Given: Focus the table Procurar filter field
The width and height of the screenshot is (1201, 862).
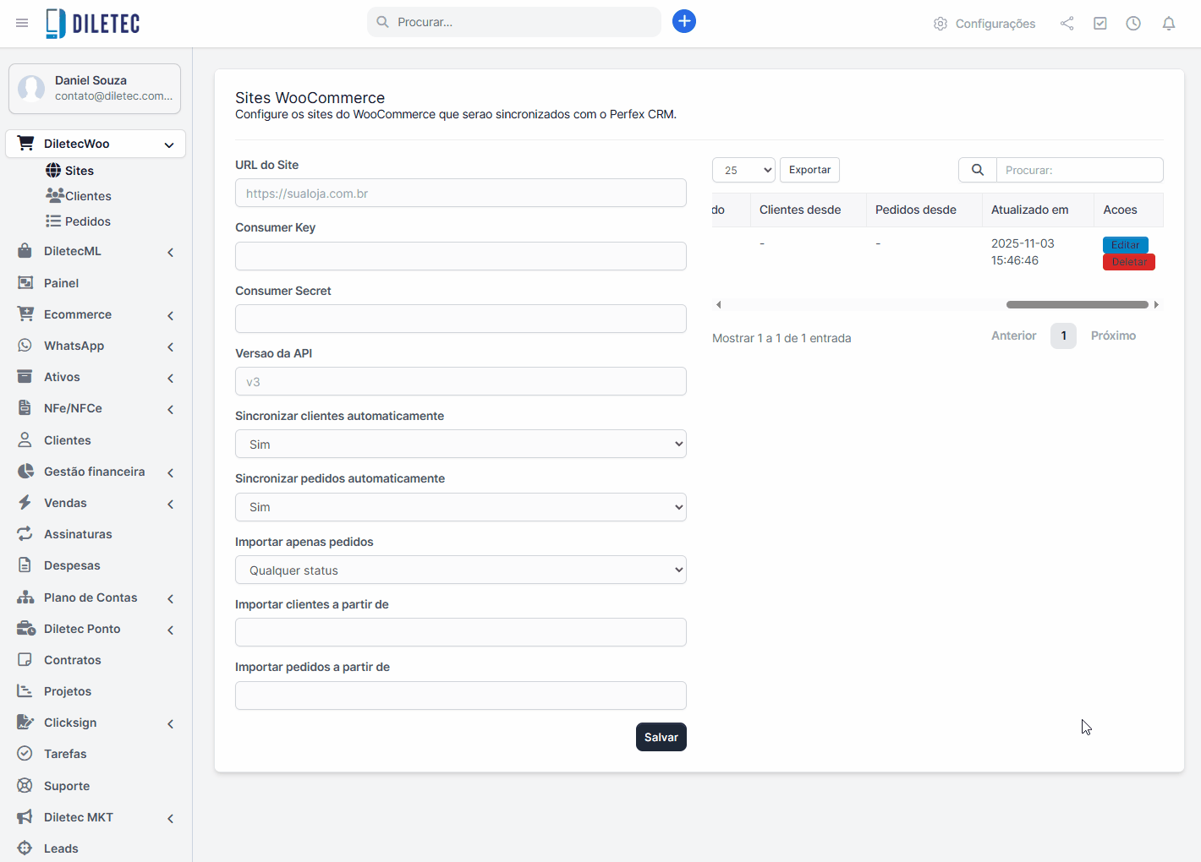Looking at the screenshot, I should (x=1080, y=170).
